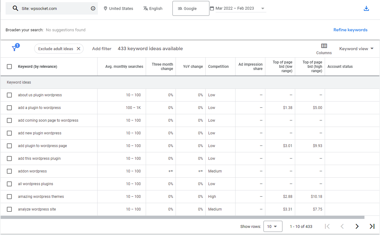The width and height of the screenshot is (380, 235).
Task: Sort by Competition column header
Action: coord(218,67)
